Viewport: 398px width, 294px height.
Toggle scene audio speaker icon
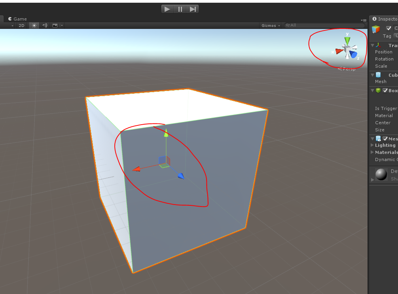[45, 25]
